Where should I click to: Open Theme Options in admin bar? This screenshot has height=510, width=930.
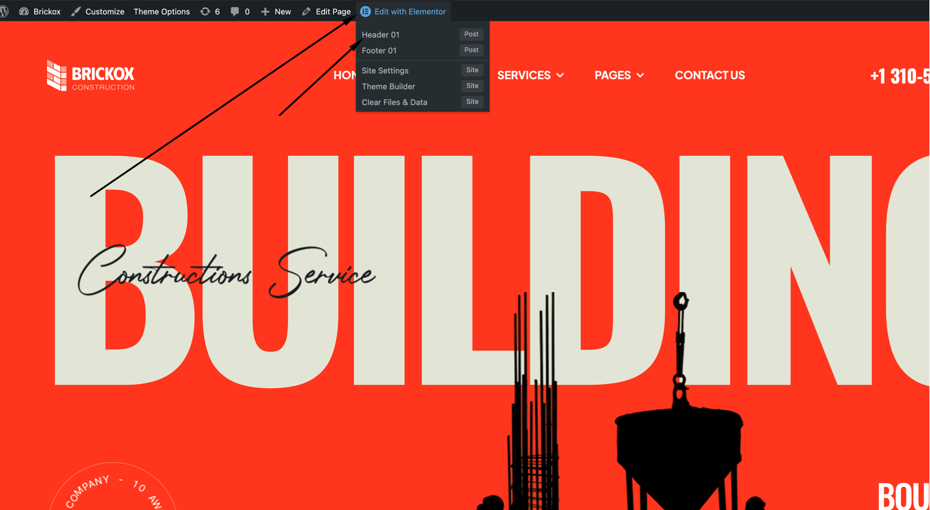tap(161, 12)
